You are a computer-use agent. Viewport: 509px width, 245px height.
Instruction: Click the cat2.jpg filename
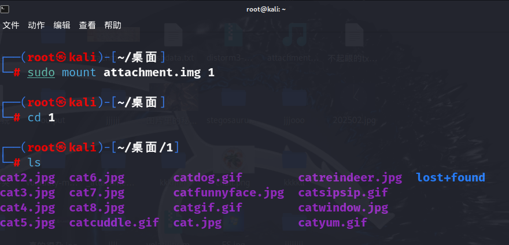pos(28,178)
